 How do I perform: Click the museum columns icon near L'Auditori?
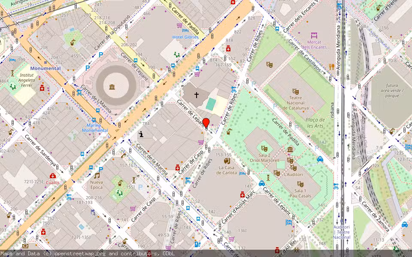pos(290,149)
